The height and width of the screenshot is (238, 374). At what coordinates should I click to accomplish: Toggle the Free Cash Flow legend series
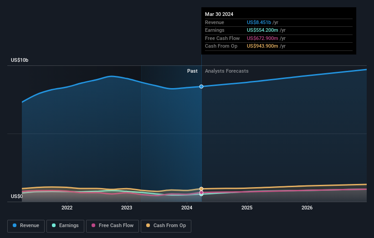click(x=113, y=226)
